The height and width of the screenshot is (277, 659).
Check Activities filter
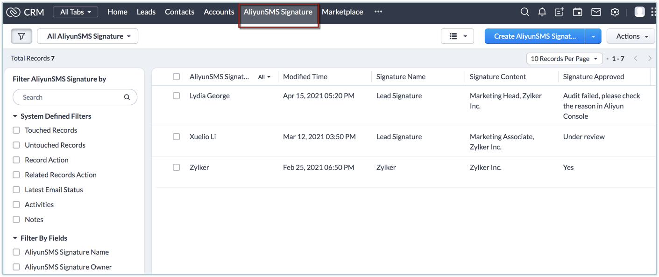16,205
